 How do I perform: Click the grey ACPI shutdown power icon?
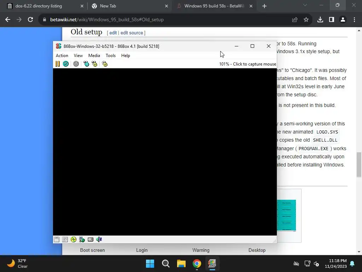pyautogui.click(x=76, y=64)
